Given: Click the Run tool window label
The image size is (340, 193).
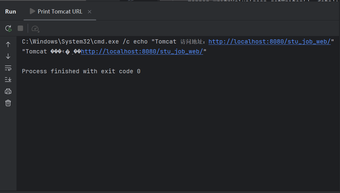Looking at the screenshot, I should [10, 11].
